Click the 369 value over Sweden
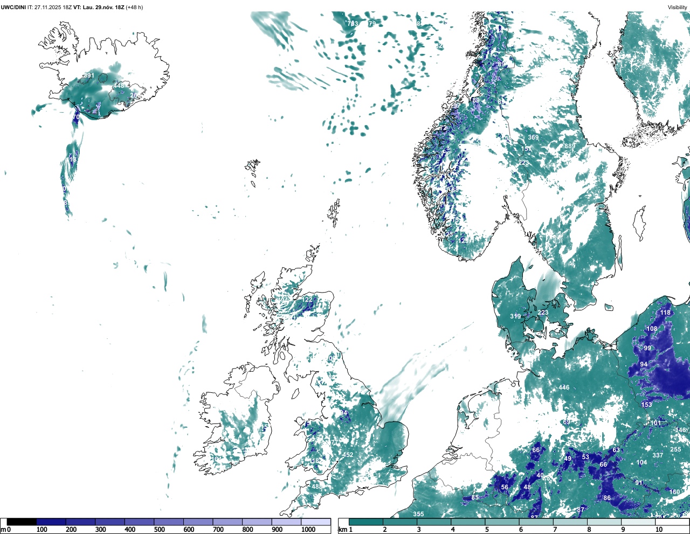This screenshot has width=690, height=534. coord(533,137)
